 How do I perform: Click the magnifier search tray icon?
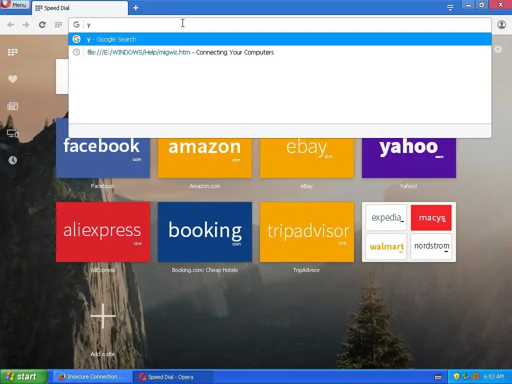(x=475, y=376)
